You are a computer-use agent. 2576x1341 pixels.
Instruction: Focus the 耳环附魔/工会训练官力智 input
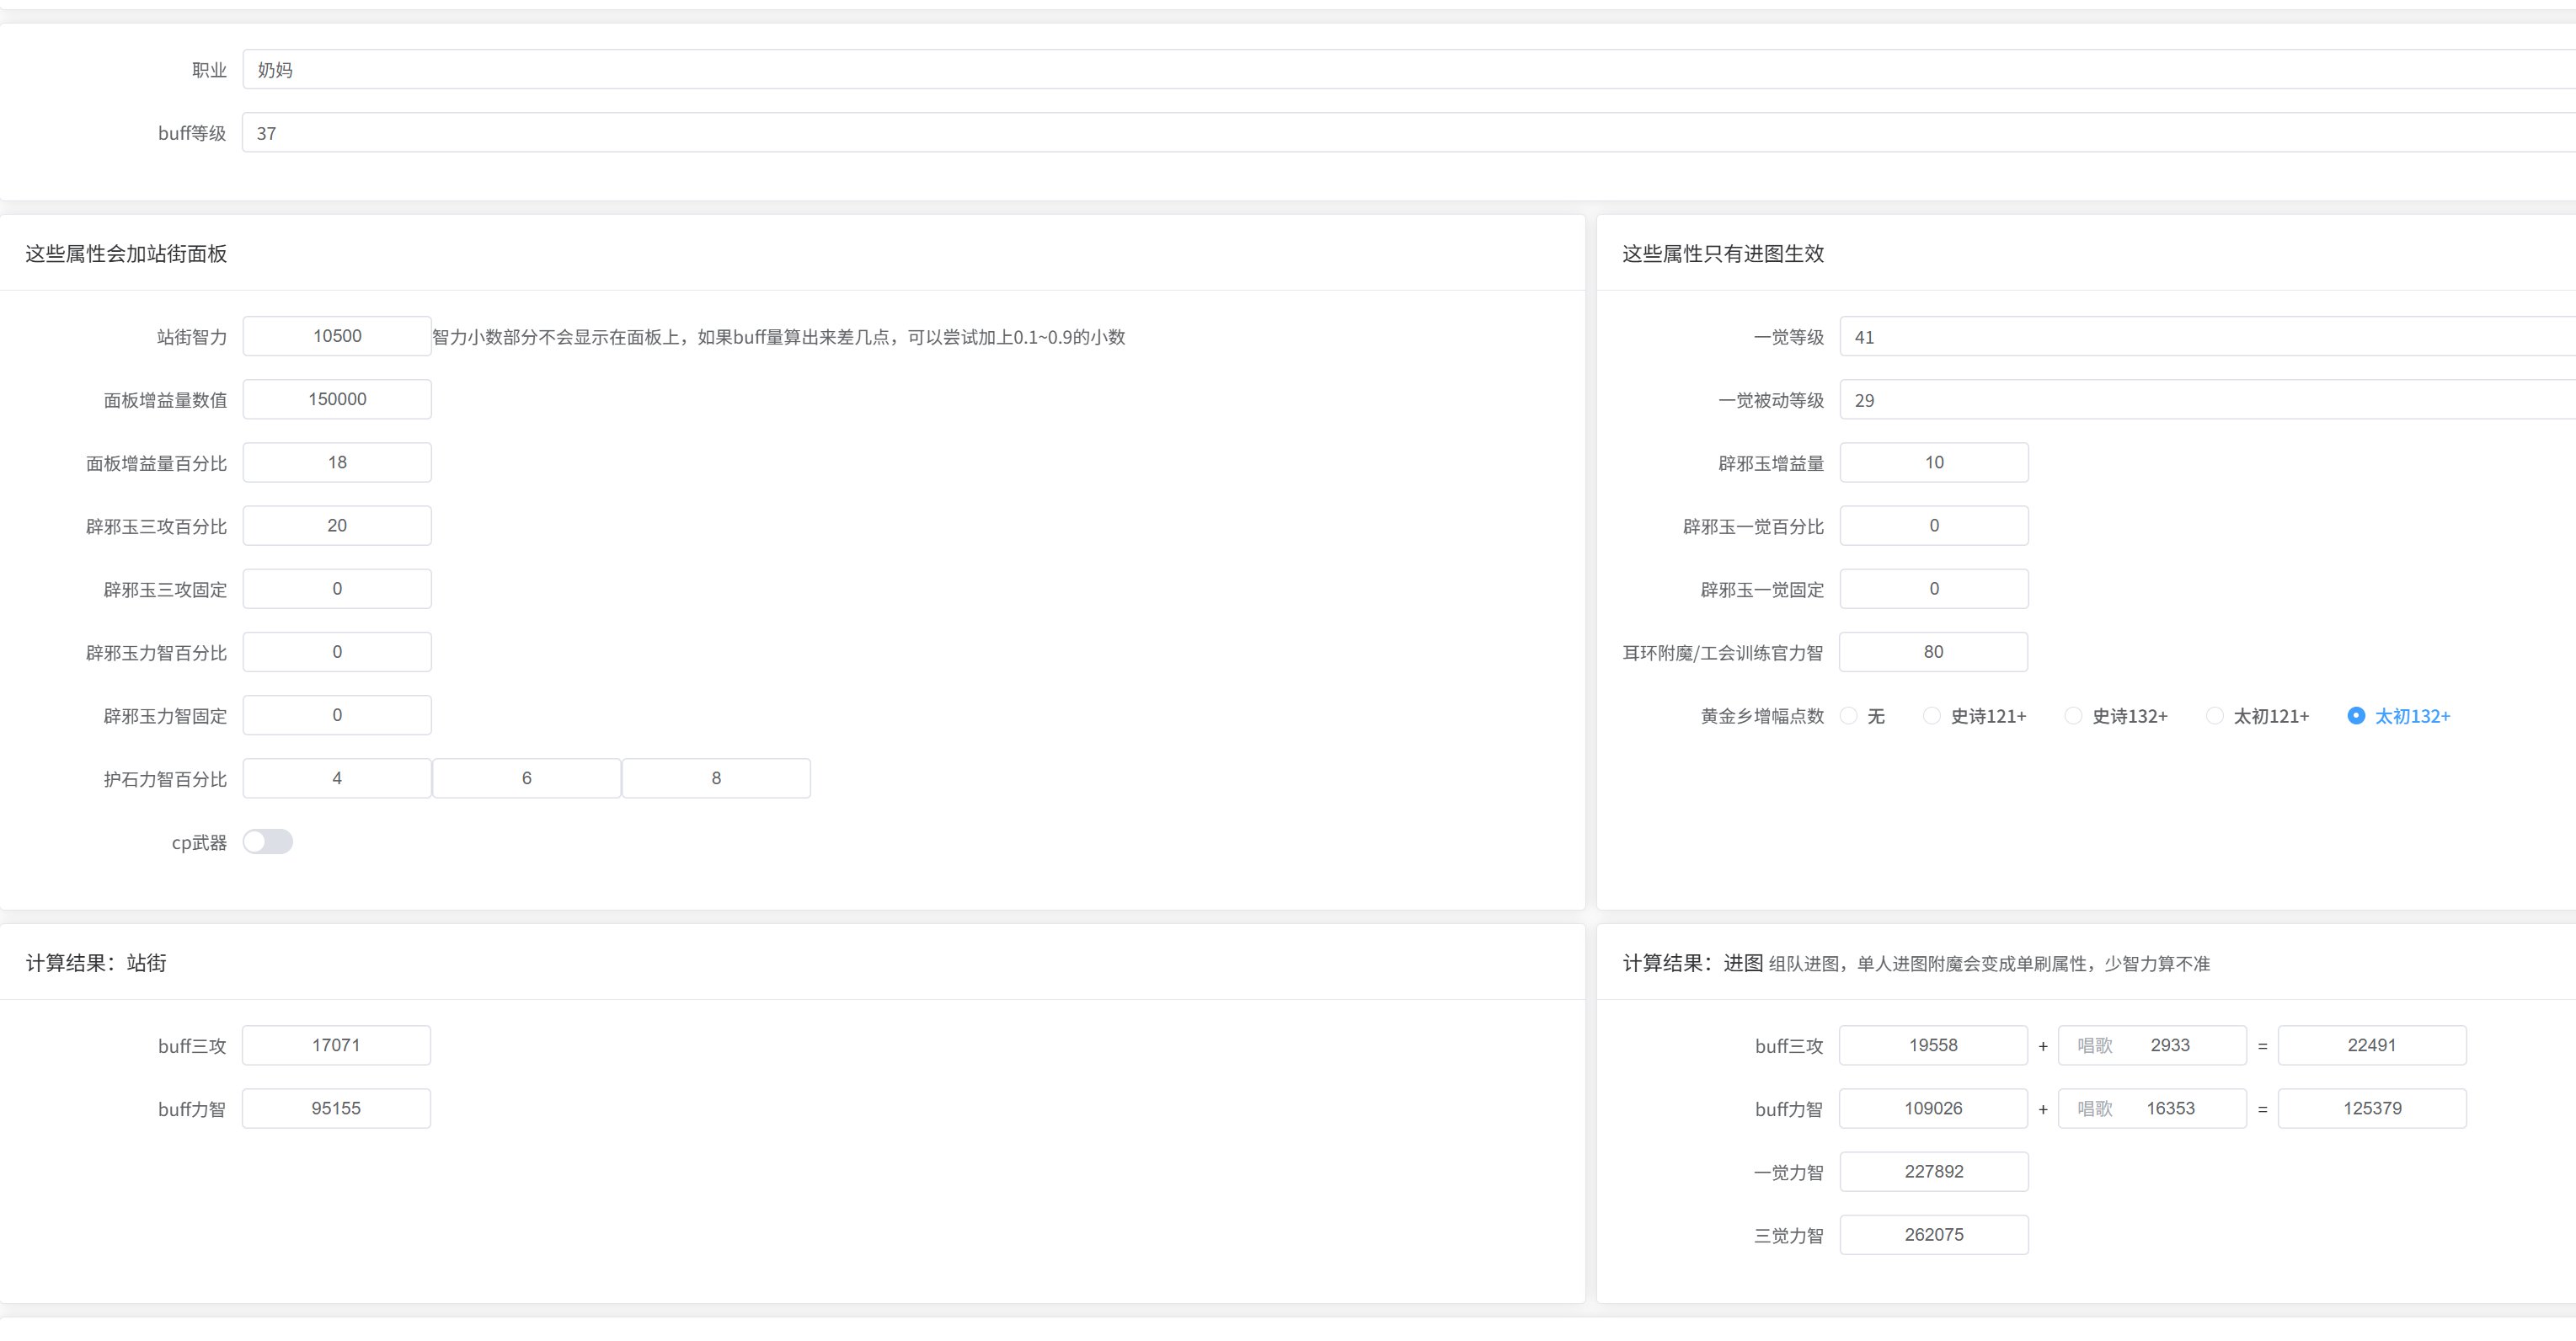[x=1933, y=652]
